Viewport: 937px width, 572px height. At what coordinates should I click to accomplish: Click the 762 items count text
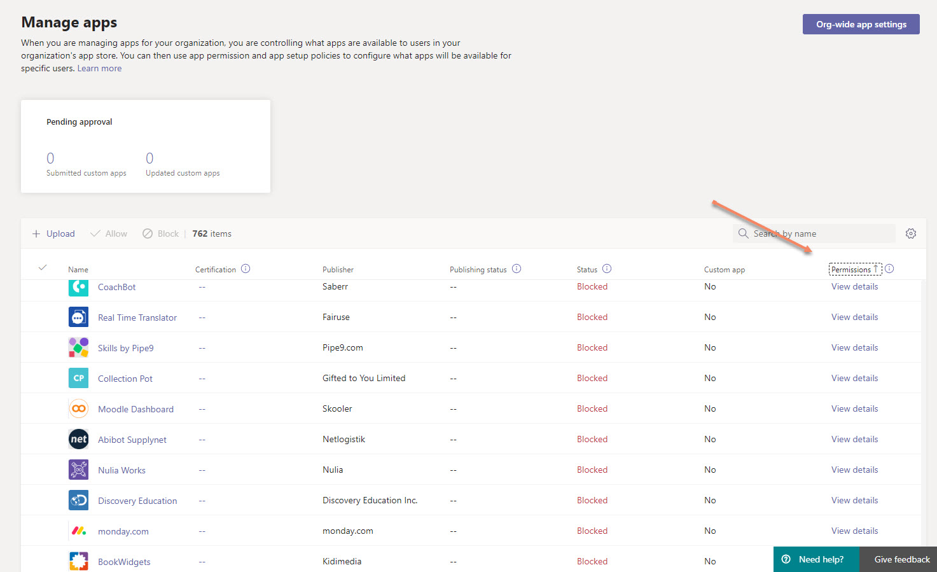[x=212, y=234]
